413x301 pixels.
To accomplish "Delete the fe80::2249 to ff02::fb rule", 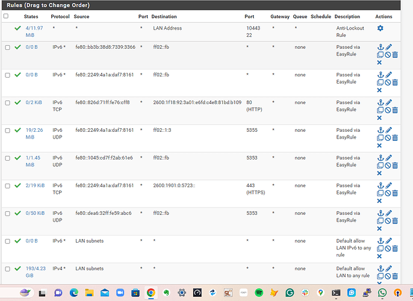I will pos(395,82).
